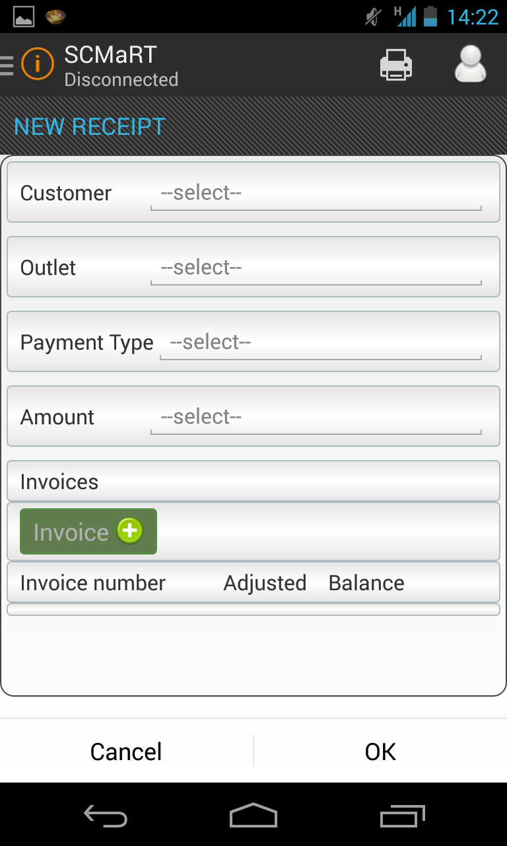This screenshot has height=846, width=507.
Task: Tap the Invoice number column header
Action: click(93, 583)
